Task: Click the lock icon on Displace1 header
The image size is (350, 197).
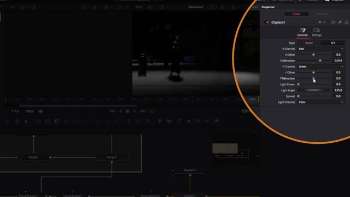Action: point(346,22)
